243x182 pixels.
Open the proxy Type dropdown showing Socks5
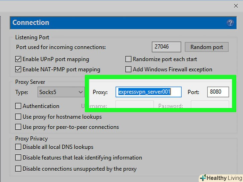(61, 92)
